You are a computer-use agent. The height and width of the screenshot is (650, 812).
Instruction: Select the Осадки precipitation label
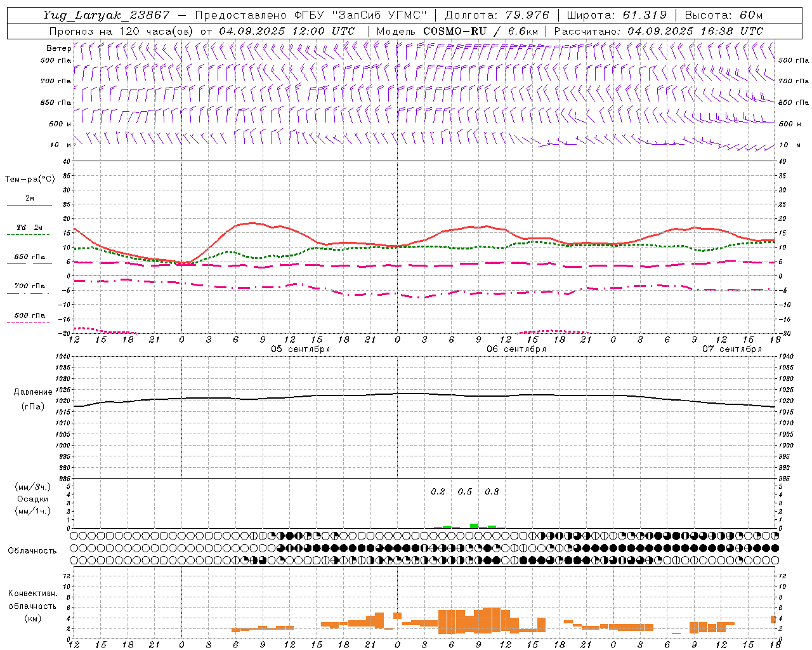(32, 499)
